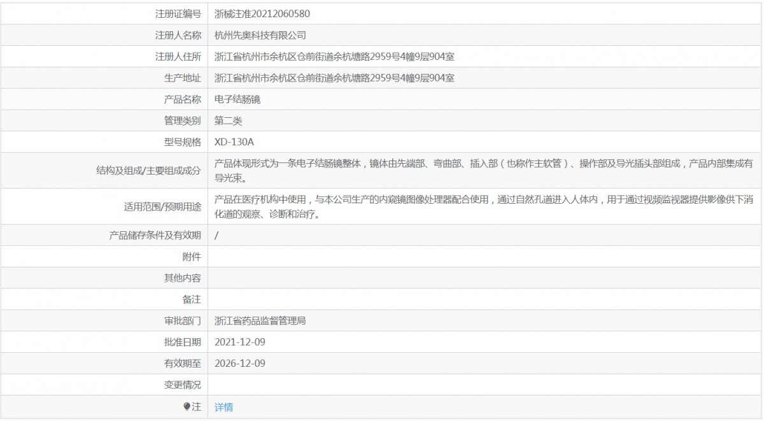Click the 审批部门 label
764x421 pixels.
click(183, 320)
